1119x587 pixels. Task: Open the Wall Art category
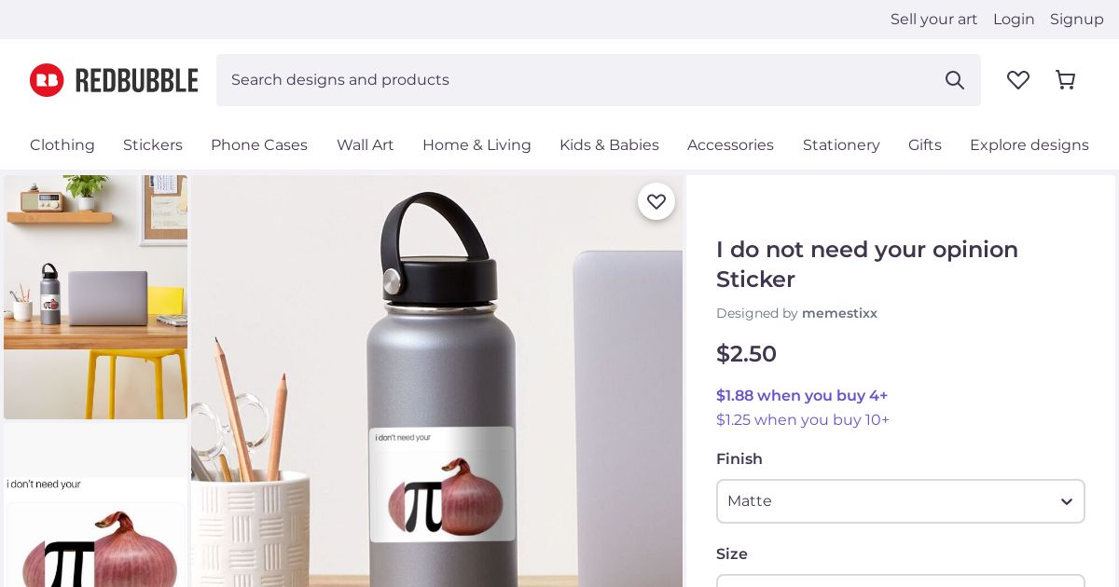[366, 145]
